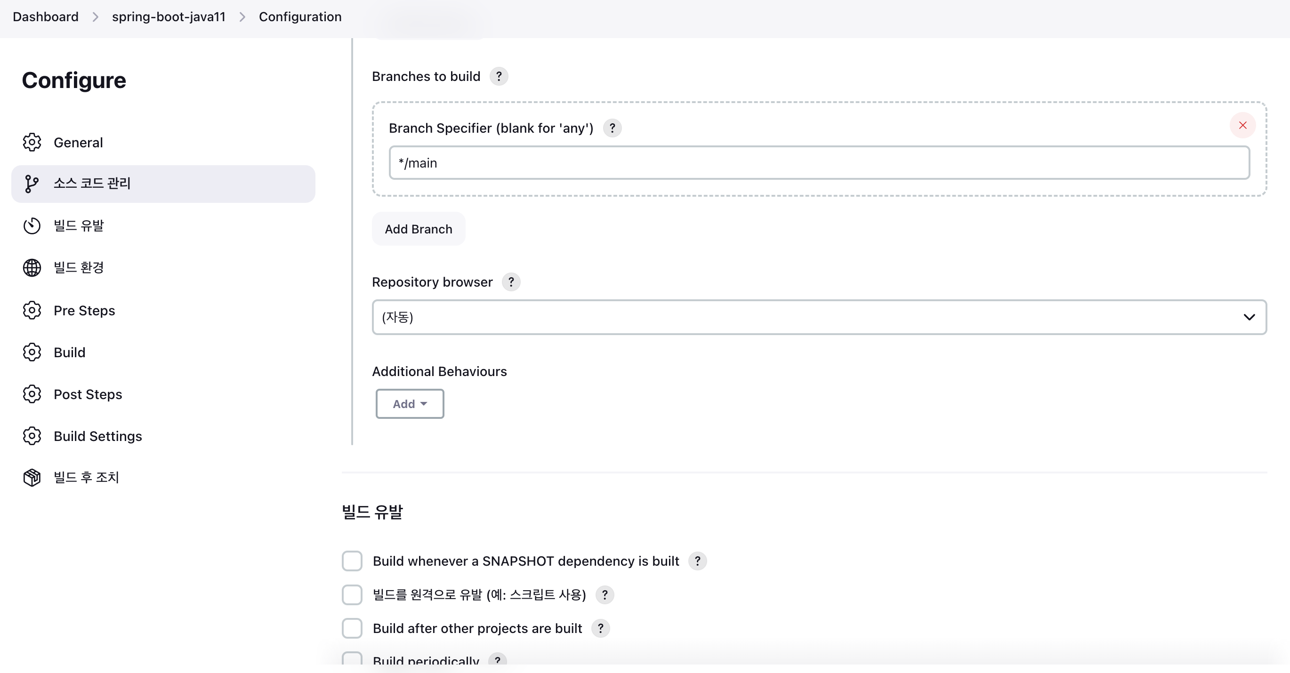Show help for Branch Specifier field
1290x673 pixels.
click(612, 128)
